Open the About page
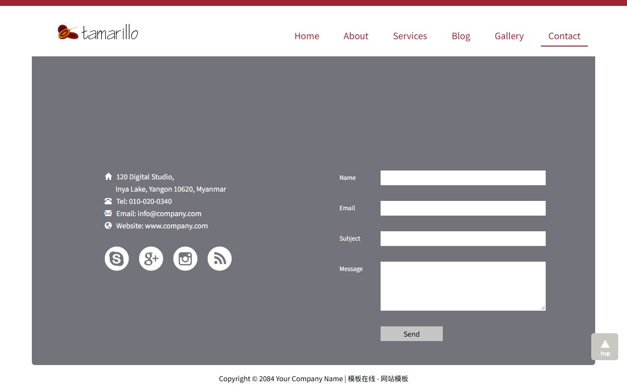Screen dimensions: 627x392 356,36
